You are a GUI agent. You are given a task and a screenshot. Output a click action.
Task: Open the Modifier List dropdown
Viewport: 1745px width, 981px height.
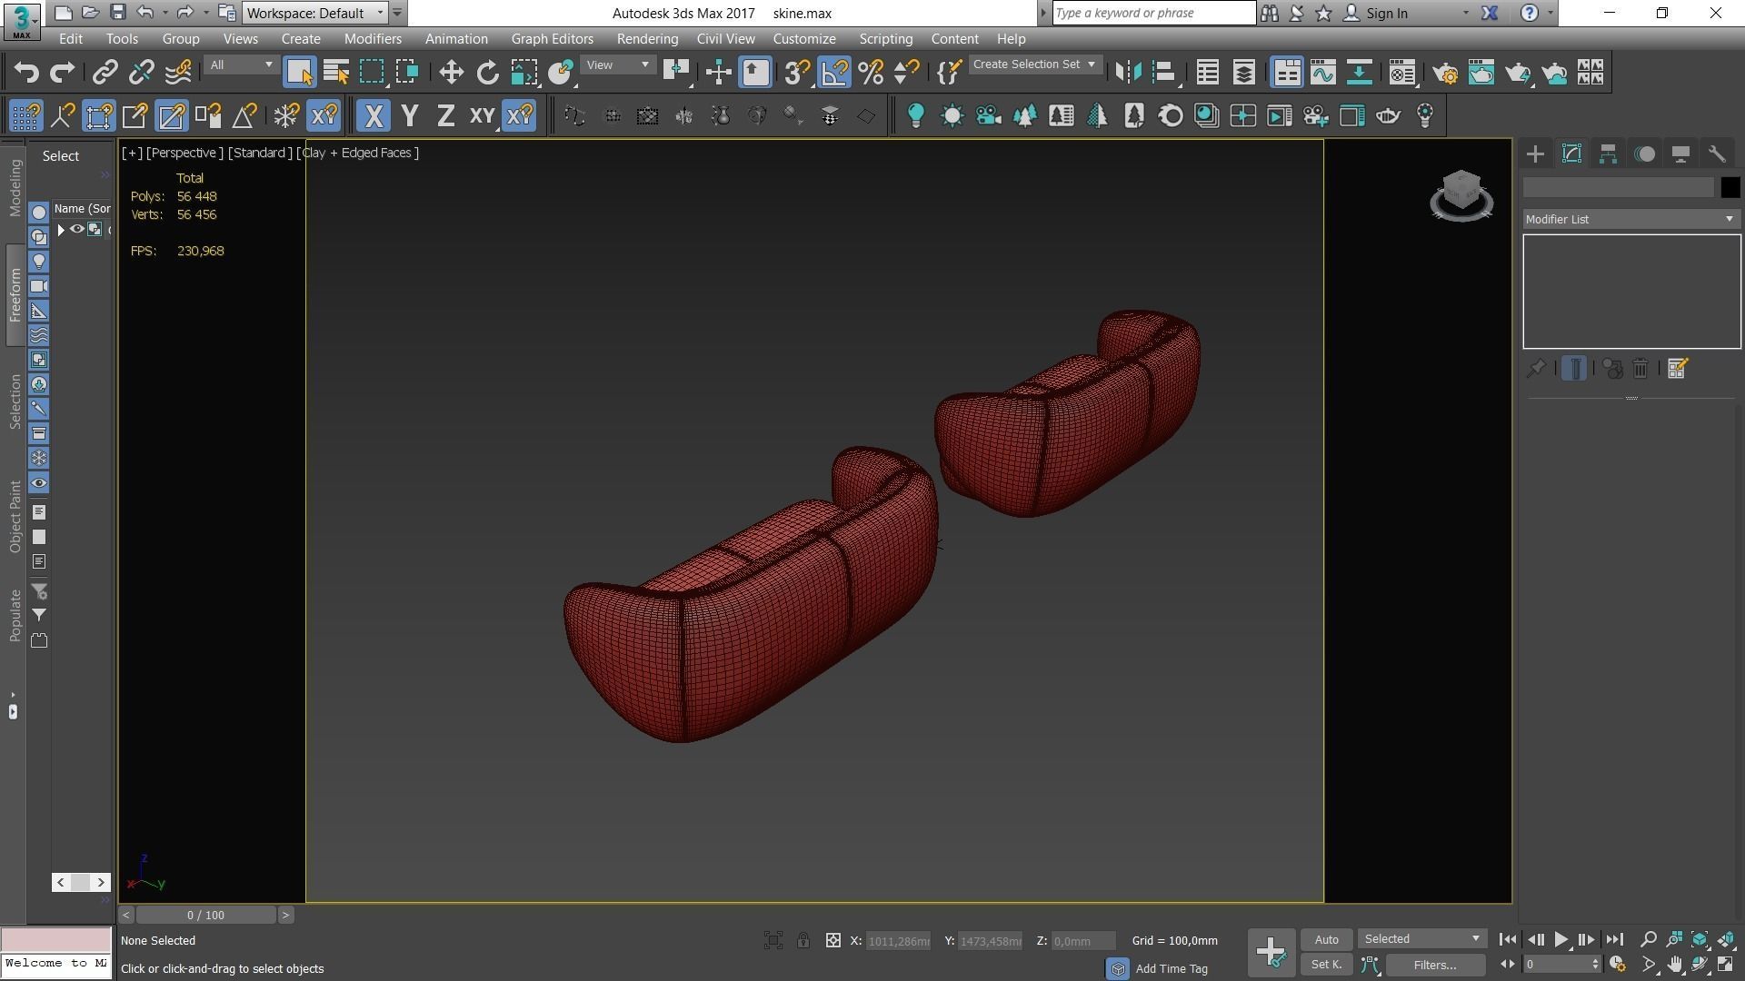pyautogui.click(x=1631, y=219)
